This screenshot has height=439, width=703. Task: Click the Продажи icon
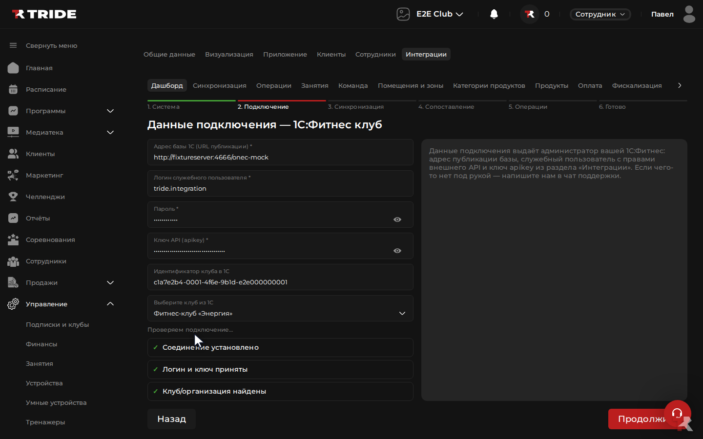click(13, 282)
